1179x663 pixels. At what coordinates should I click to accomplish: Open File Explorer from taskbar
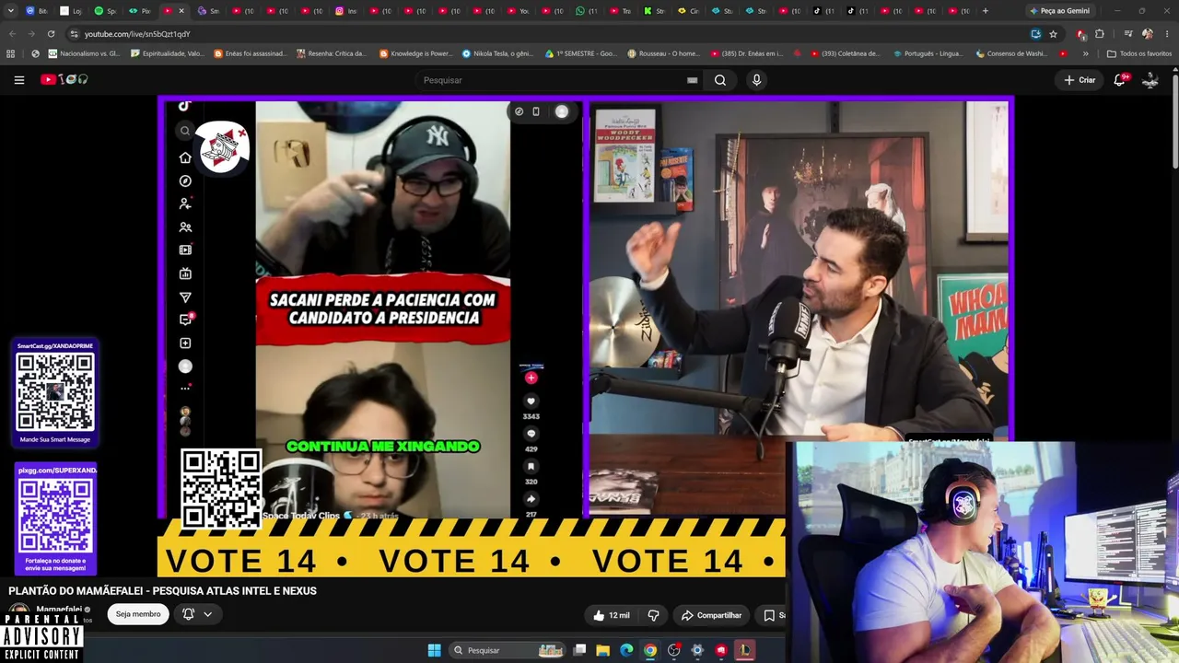tap(603, 650)
